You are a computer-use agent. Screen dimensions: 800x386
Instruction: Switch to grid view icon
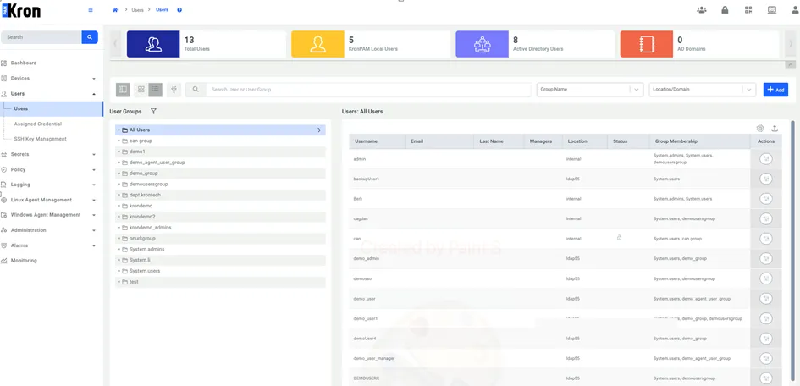pos(141,90)
